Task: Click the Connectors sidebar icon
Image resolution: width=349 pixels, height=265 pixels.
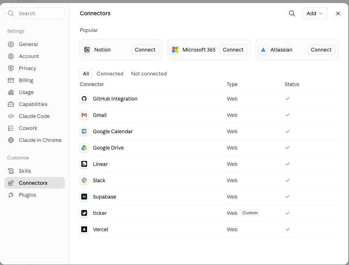Action: (x=11, y=183)
